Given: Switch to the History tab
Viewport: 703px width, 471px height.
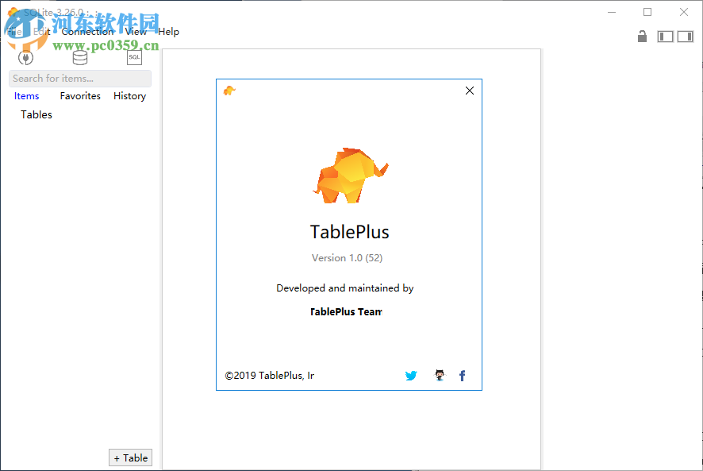Looking at the screenshot, I should [129, 95].
